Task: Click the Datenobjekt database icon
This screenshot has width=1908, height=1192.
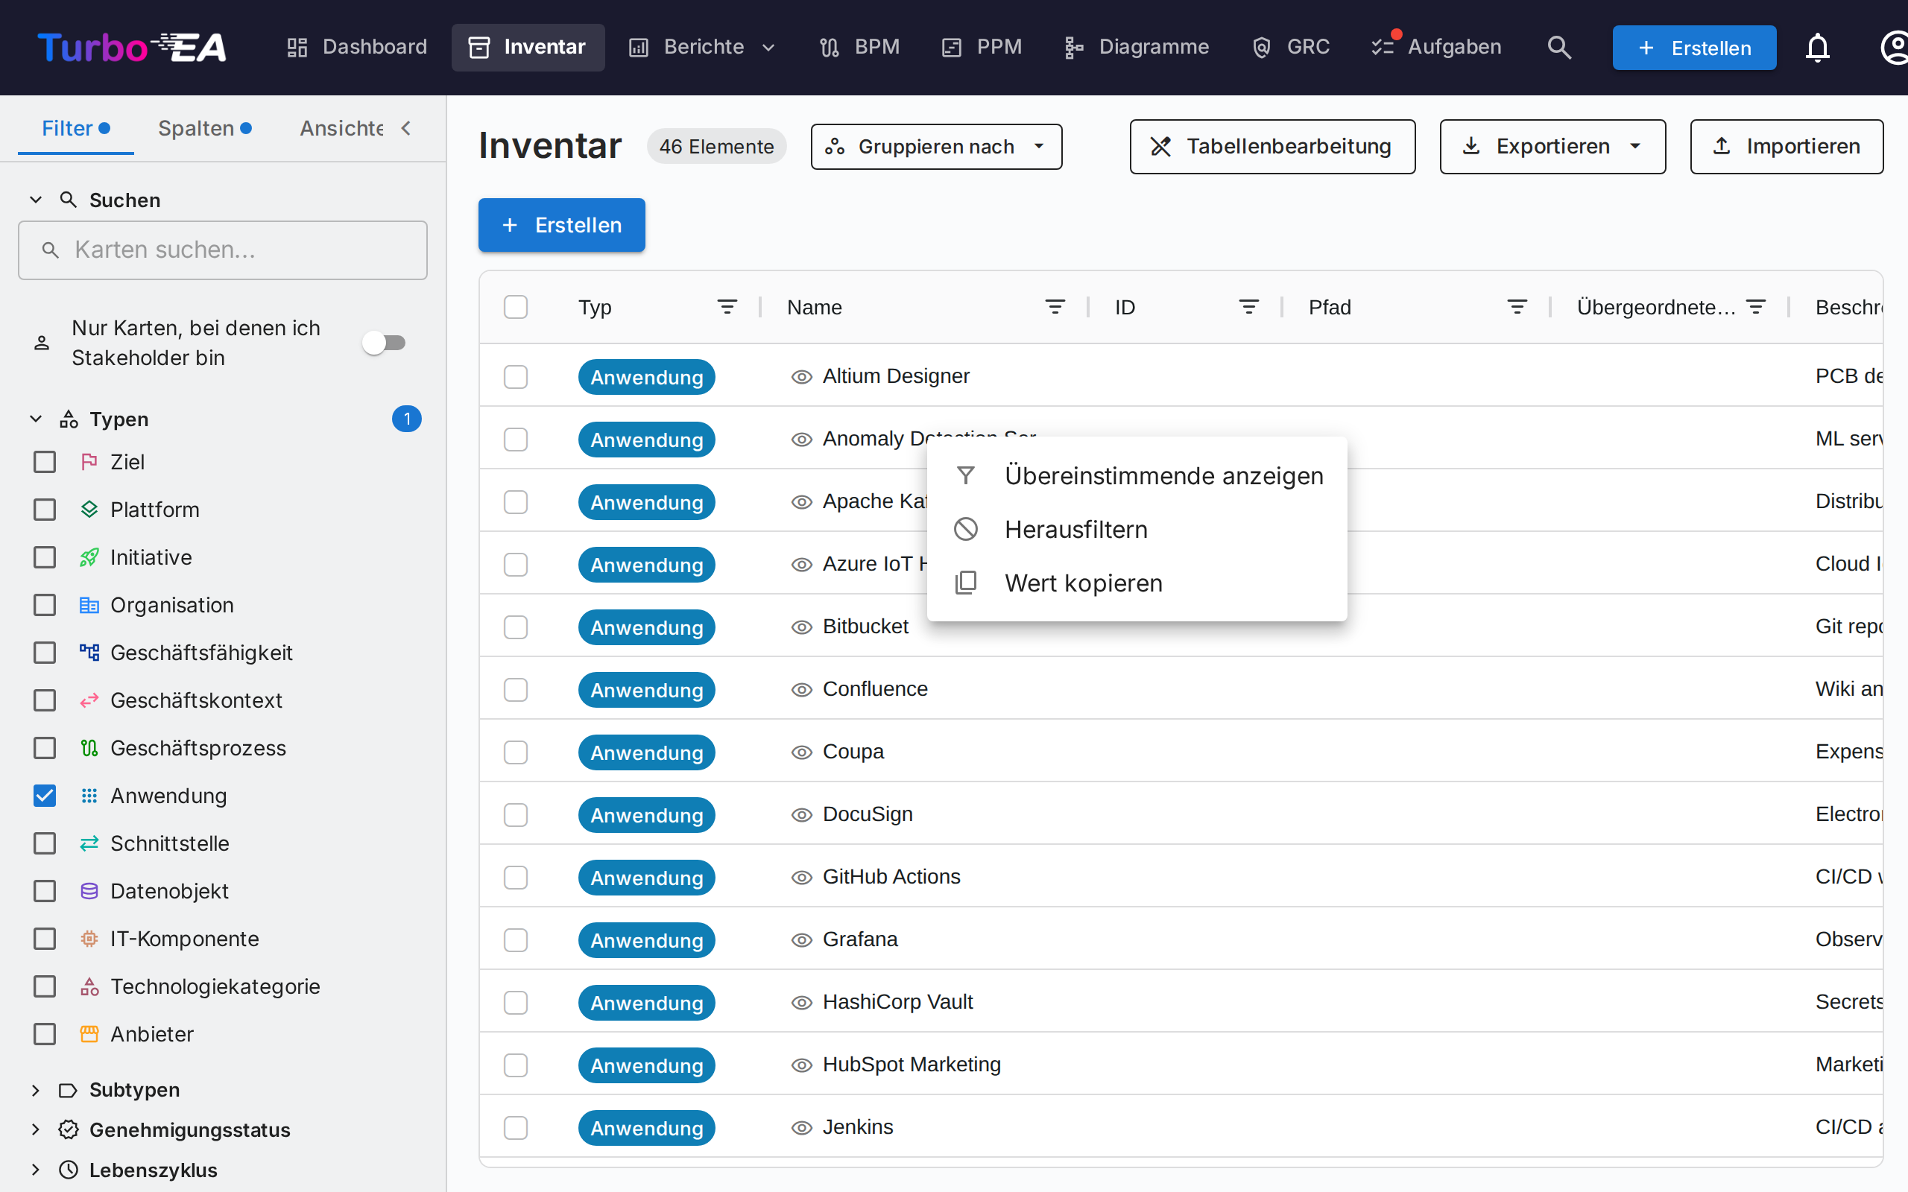Action: [x=89, y=891]
